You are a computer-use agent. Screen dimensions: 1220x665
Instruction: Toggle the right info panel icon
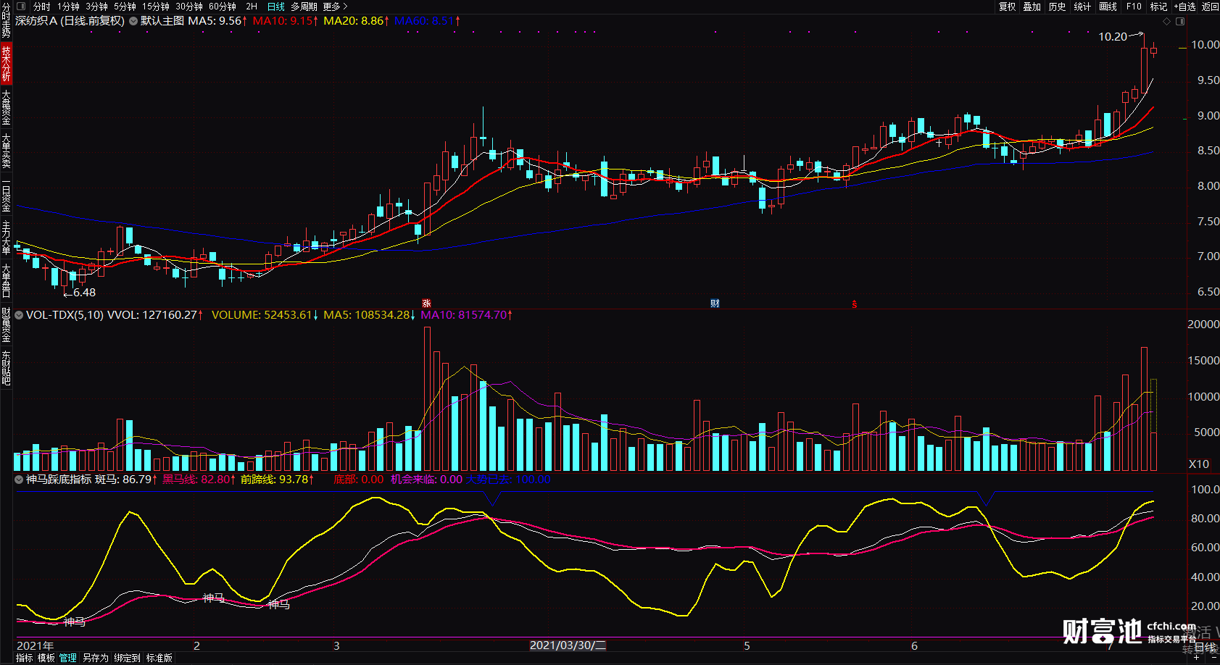pyautogui.click(x=1180, y=22)
